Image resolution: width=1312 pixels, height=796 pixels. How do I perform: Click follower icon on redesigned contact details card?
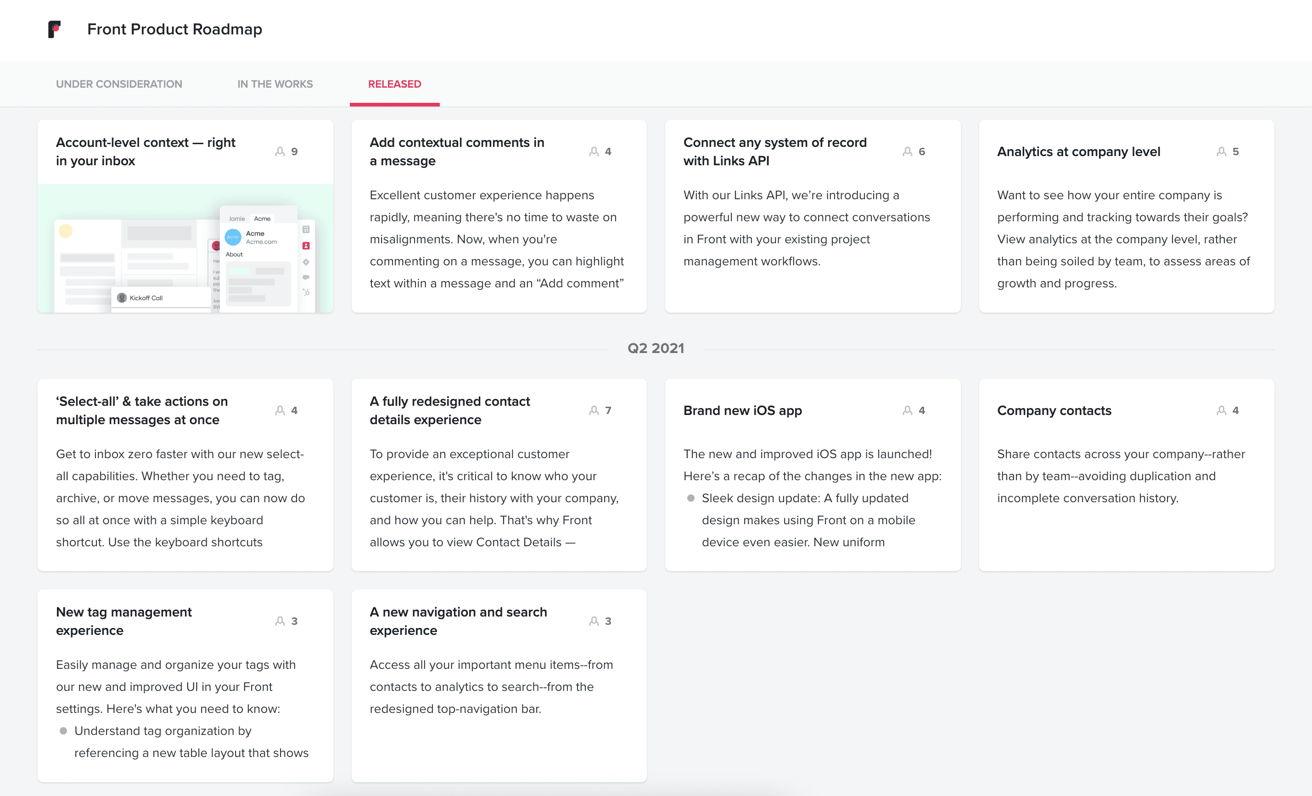point(594,410)
